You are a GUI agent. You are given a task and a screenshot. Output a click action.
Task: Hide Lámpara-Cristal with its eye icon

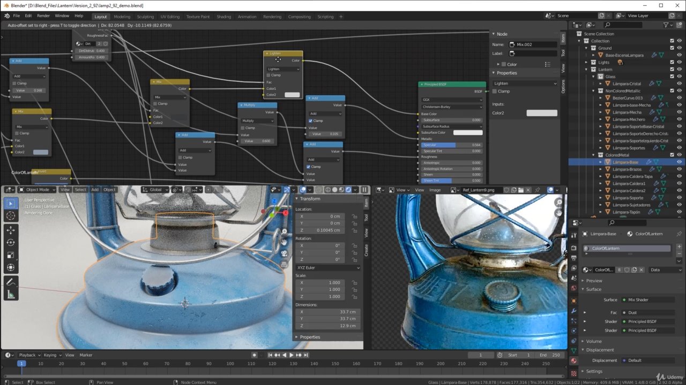(679, 83)
